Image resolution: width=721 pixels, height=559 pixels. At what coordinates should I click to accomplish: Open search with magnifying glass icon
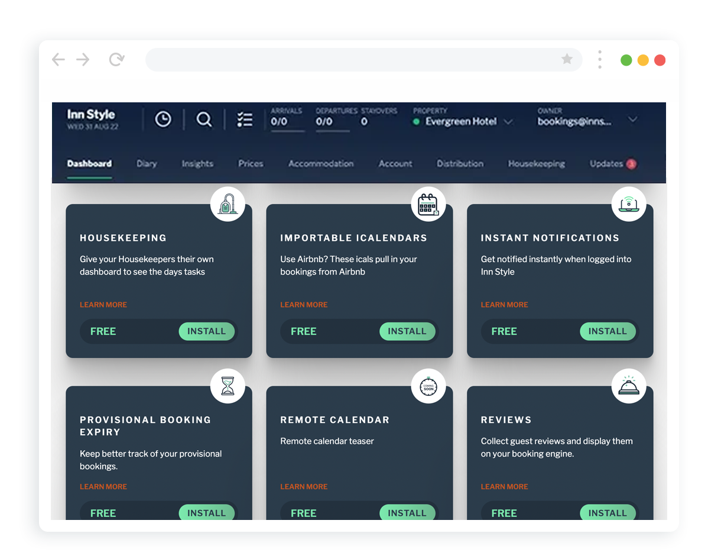click(x=204, y=119)
